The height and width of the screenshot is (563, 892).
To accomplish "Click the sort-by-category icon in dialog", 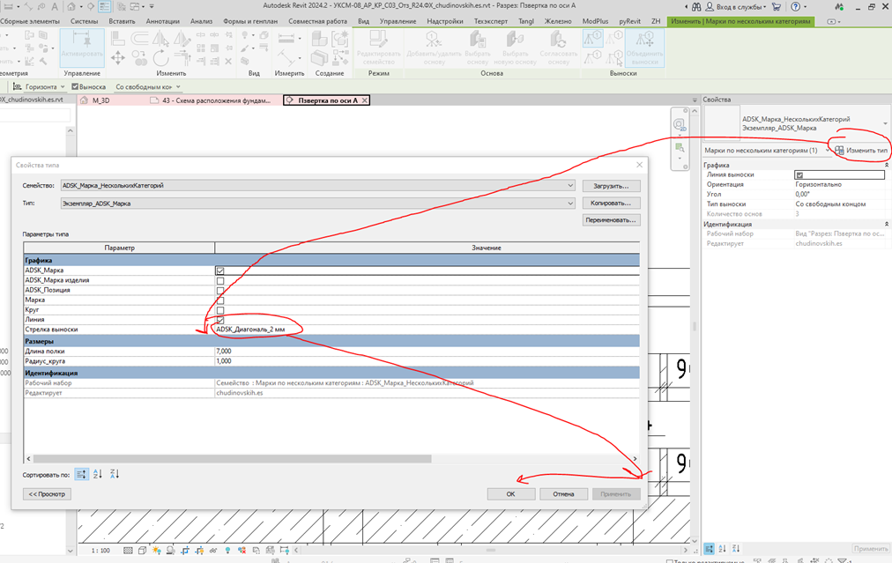I will (81, 474).
